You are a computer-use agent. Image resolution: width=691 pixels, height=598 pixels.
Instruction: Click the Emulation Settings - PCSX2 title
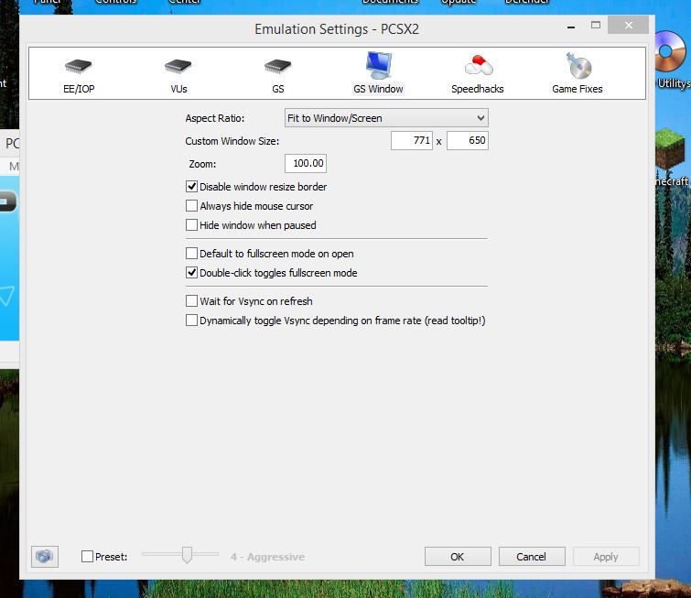coord(337,29)
